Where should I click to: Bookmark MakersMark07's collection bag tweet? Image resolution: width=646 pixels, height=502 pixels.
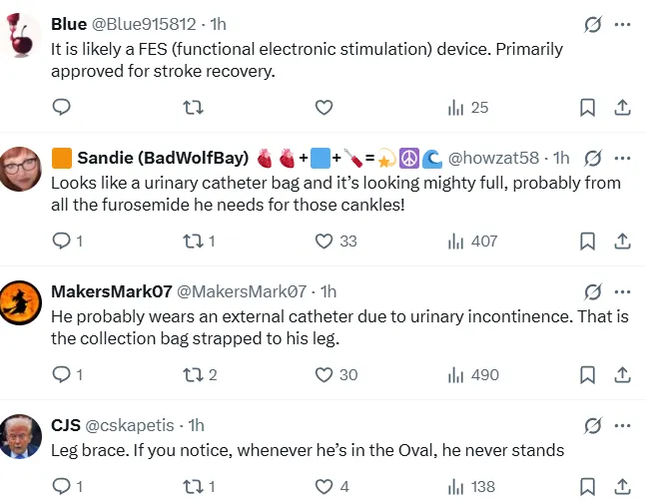pyautogui.click(x=588, y=374)
